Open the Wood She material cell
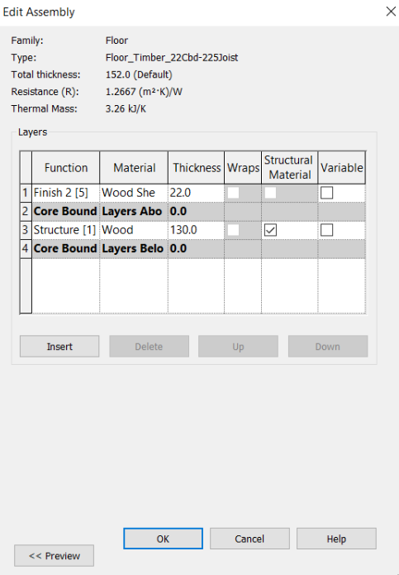This screenshot has height=575, width=399. point(134,193)
